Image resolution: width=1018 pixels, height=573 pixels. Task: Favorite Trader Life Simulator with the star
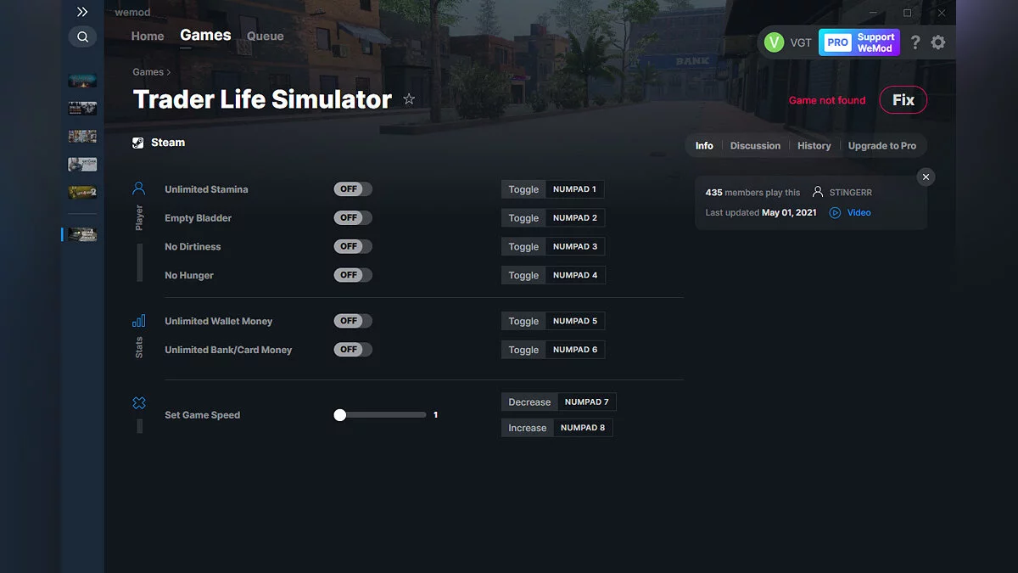click(409, 98)
